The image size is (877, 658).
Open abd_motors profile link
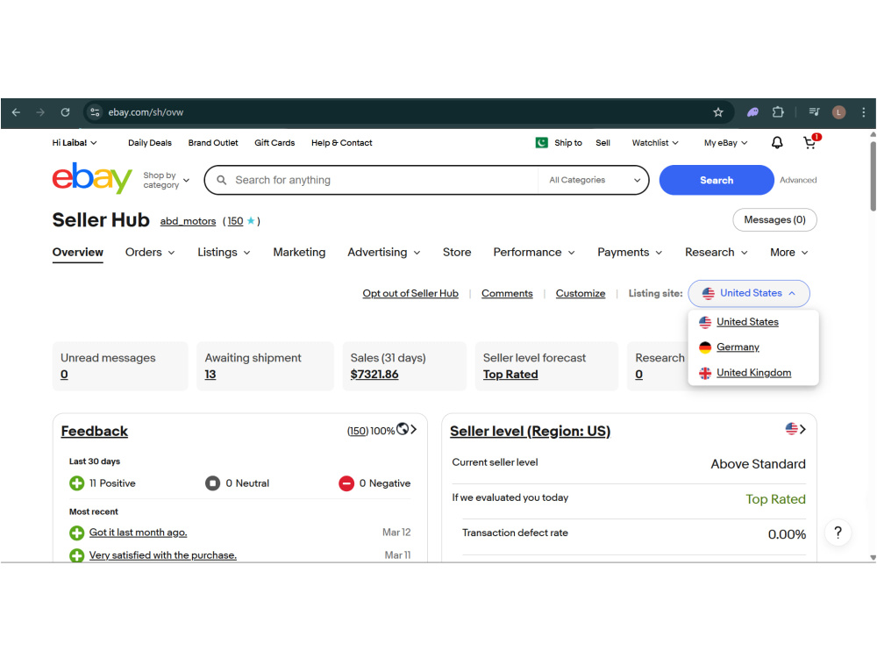click(188, 221)
